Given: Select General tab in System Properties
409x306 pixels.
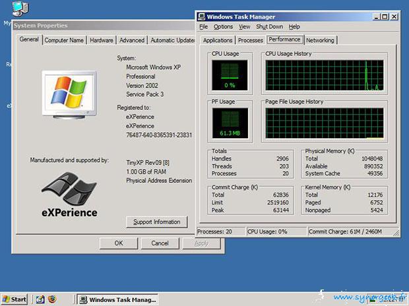Looking at the screenshot, I should pyautogui.click(x=29, y=39).
